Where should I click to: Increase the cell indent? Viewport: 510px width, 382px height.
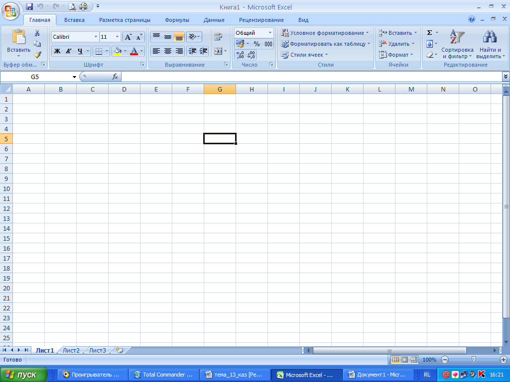(x=203, y=51)
